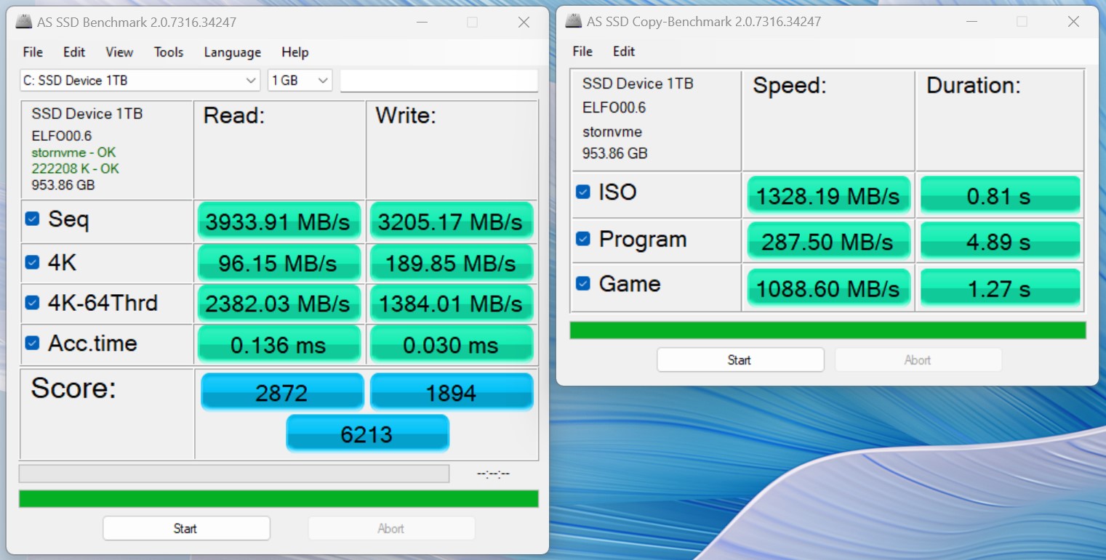
Task: Expand the 1 GB test size dropdown
Action: point(300,81)
